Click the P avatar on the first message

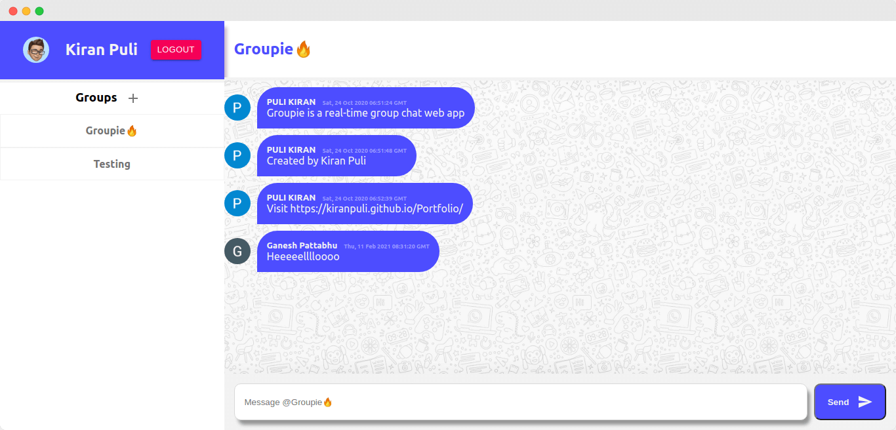coord(237,107)
